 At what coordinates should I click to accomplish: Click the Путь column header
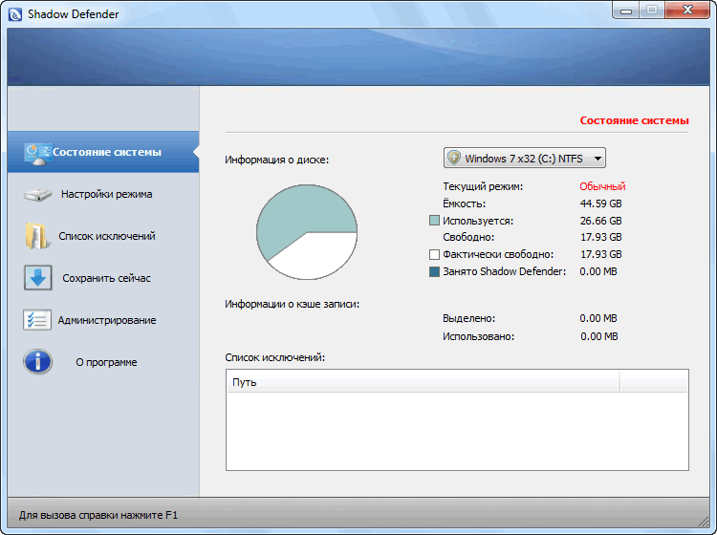[423, 382]
